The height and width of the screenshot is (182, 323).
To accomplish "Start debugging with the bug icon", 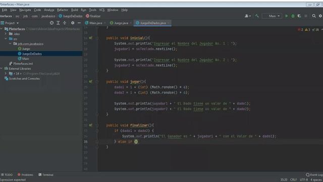I will coord(293,16).
